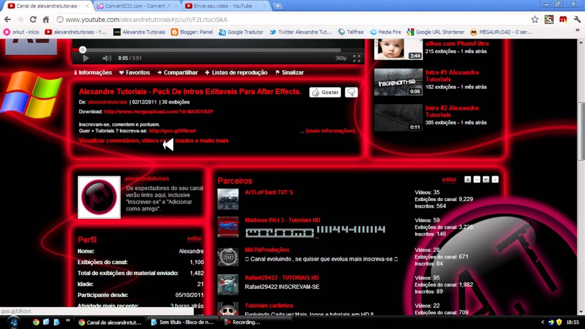Mute the video using the speaker icon
Screen dimensions: 585x329
[107, 58]
